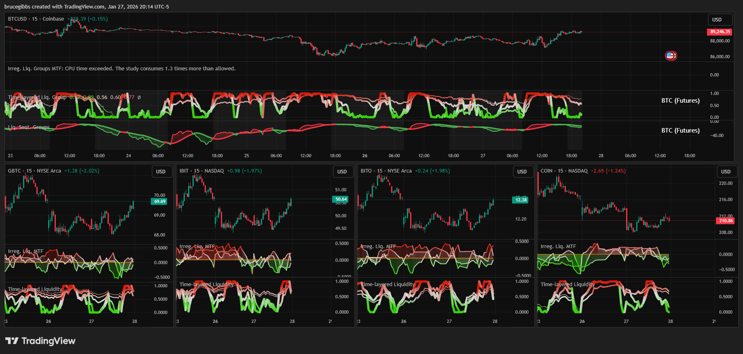Open the USD currency selector on GBTC chart

pos(161,172)
